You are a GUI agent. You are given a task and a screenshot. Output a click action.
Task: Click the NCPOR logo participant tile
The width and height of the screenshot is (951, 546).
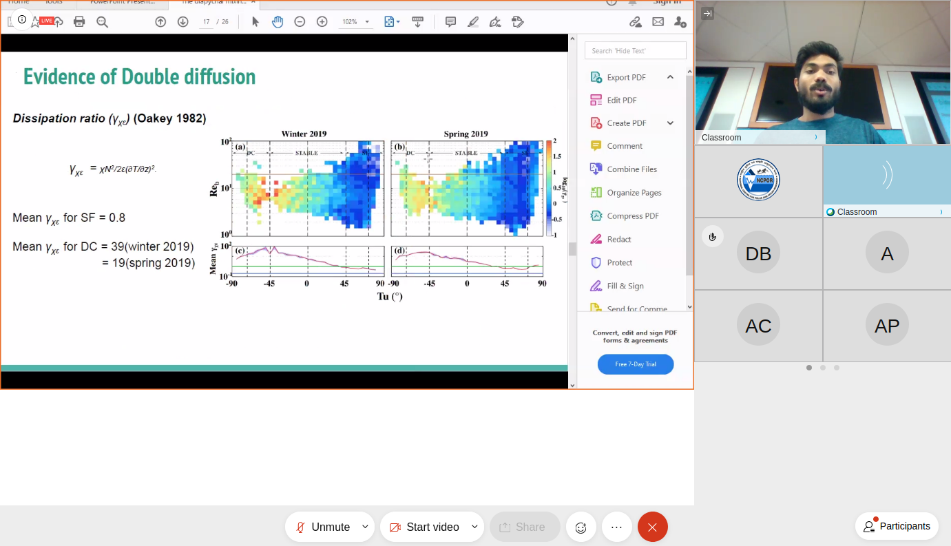pos(758,180)
